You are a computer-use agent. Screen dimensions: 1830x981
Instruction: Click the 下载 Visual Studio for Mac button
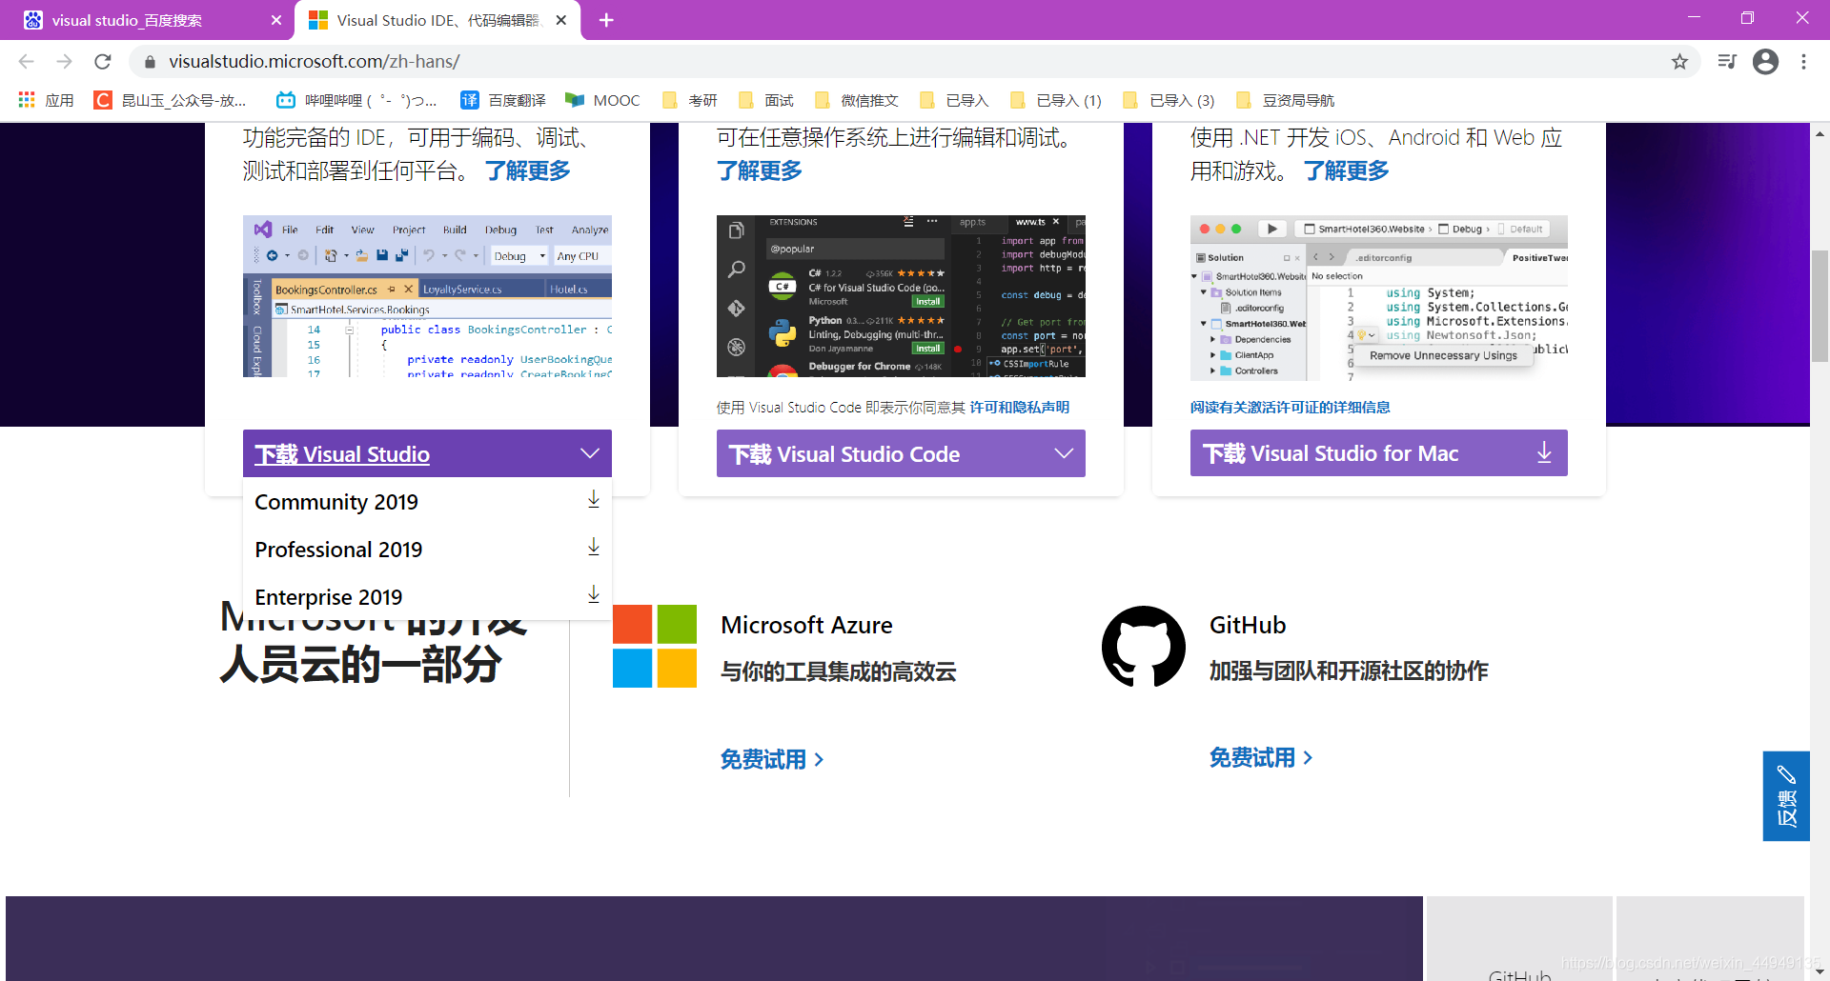1378,453
